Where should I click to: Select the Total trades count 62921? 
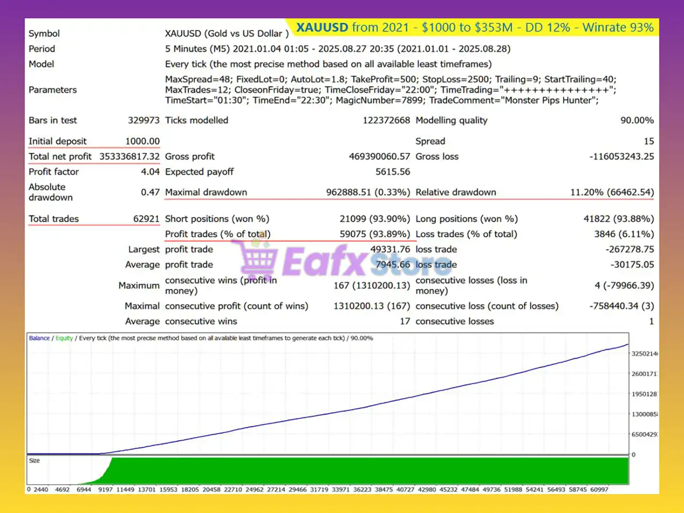point(146,219)
